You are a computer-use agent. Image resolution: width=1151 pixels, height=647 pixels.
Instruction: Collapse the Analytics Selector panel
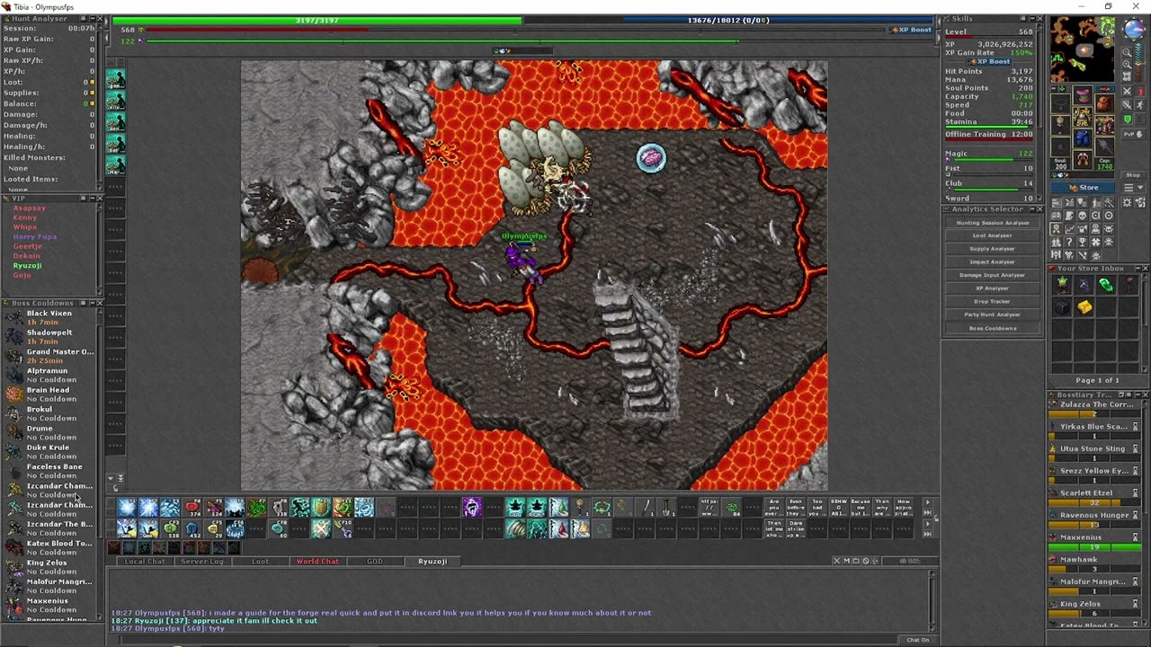tap(1031, 209)
